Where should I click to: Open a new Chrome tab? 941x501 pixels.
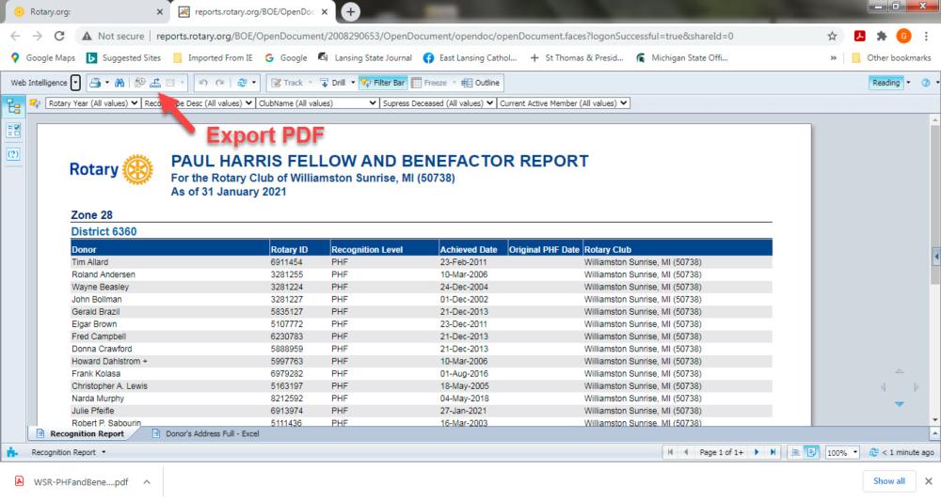tap(350, 11)
